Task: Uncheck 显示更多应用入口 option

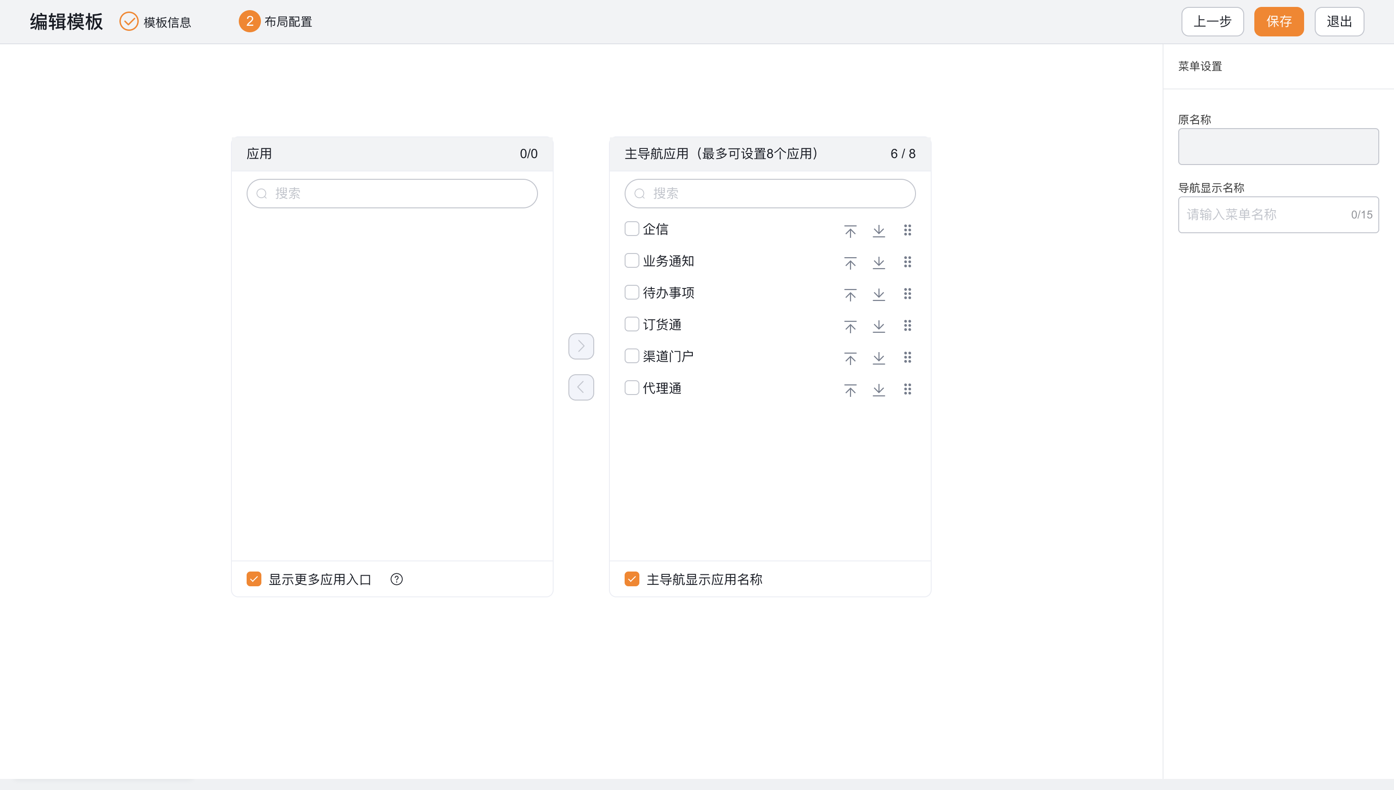Action: point(254,579)
